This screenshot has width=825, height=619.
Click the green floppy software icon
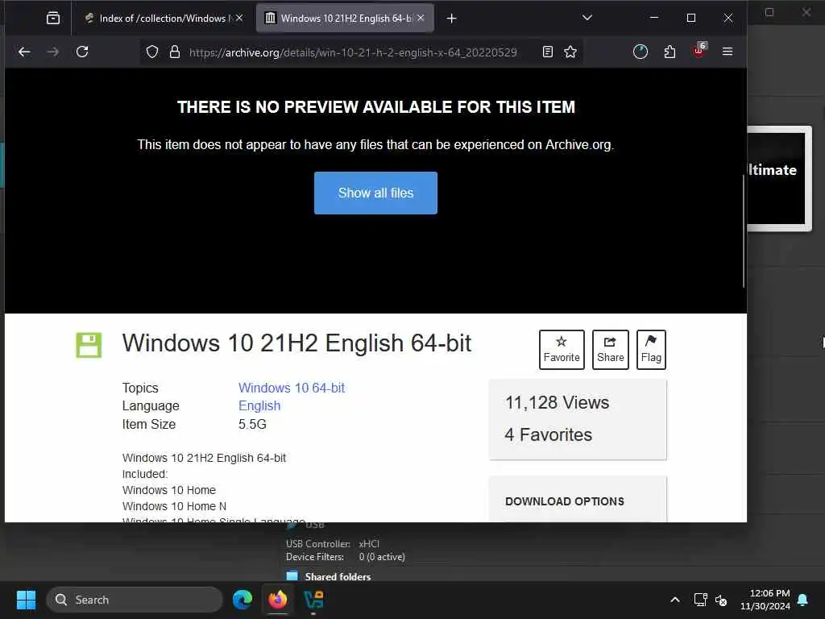89,345
